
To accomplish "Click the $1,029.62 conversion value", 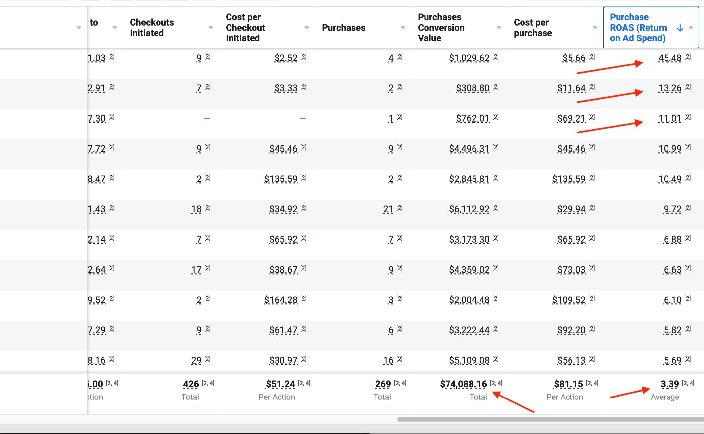I will pyautogui.click(x=469, y=58).
